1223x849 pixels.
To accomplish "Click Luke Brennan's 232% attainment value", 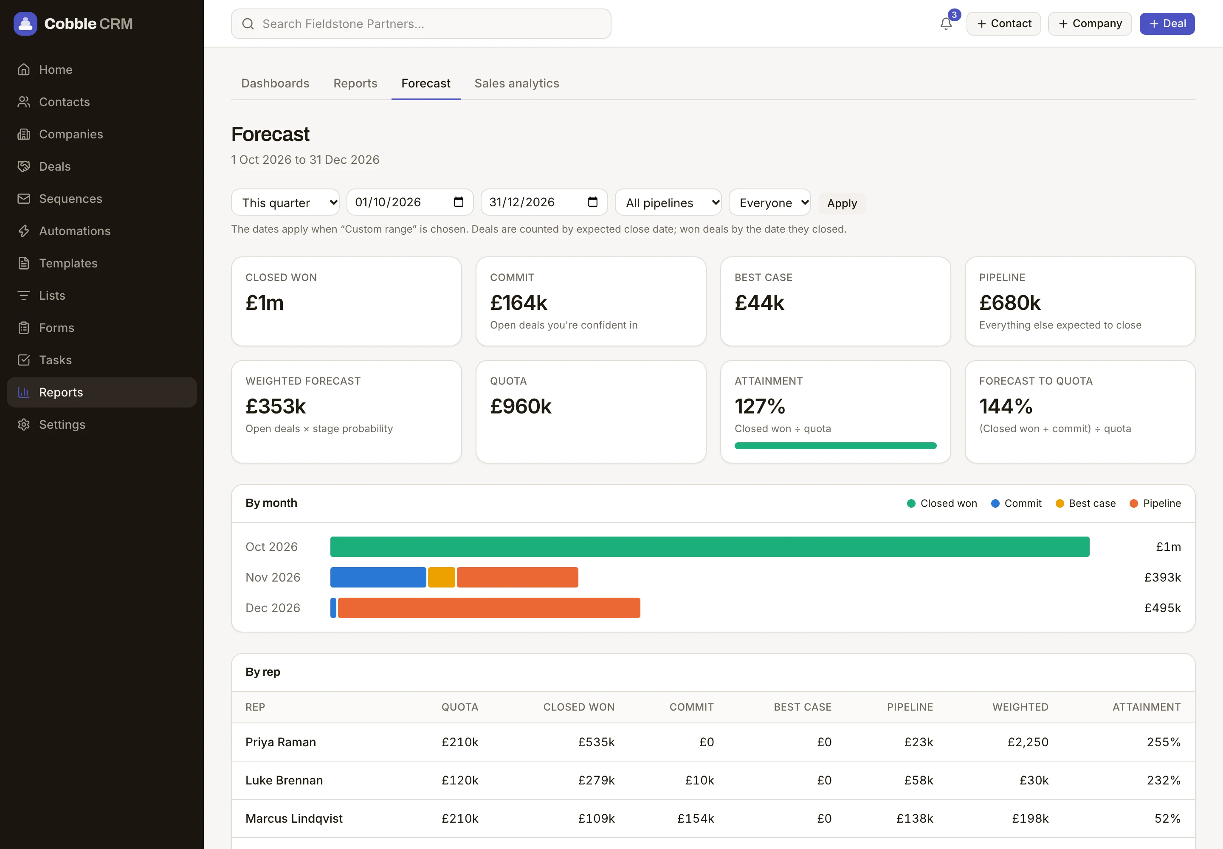I will coord(1164,780).
